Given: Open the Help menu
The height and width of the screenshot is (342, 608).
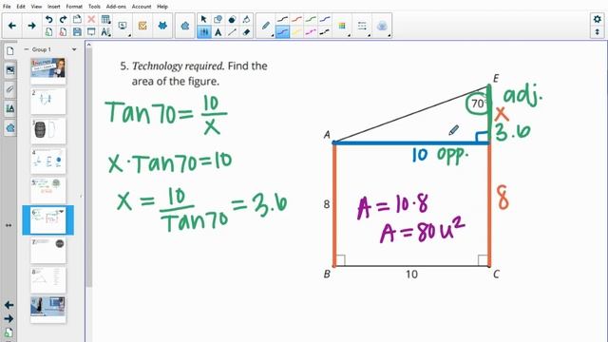Looking at the screenshot, I should click(x=162, y=7).
